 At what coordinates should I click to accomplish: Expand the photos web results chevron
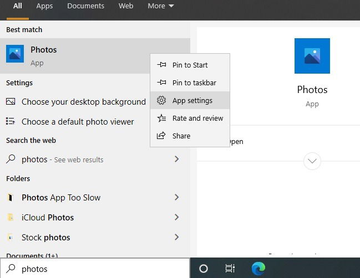(x=176, y=159)
